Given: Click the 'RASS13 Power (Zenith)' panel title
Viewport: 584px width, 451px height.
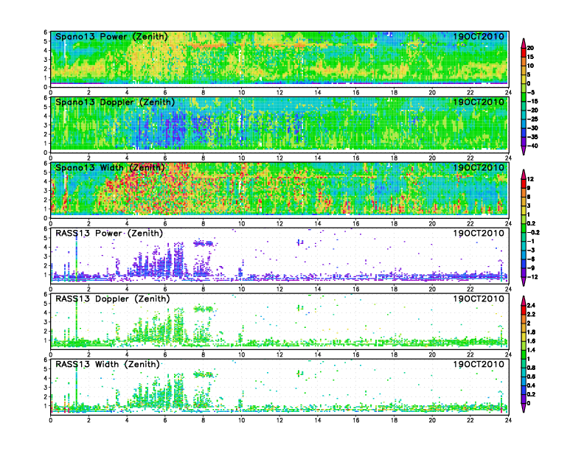Looking at the screenshot, I should tap(109, 233).
